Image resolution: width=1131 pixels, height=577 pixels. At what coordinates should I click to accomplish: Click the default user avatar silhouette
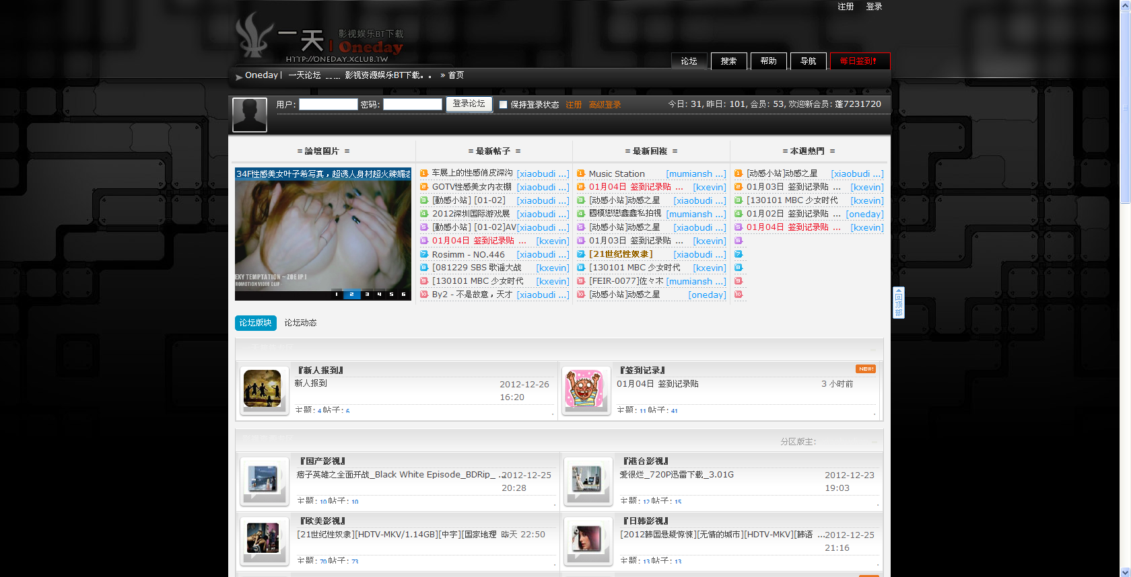(250, 115)
